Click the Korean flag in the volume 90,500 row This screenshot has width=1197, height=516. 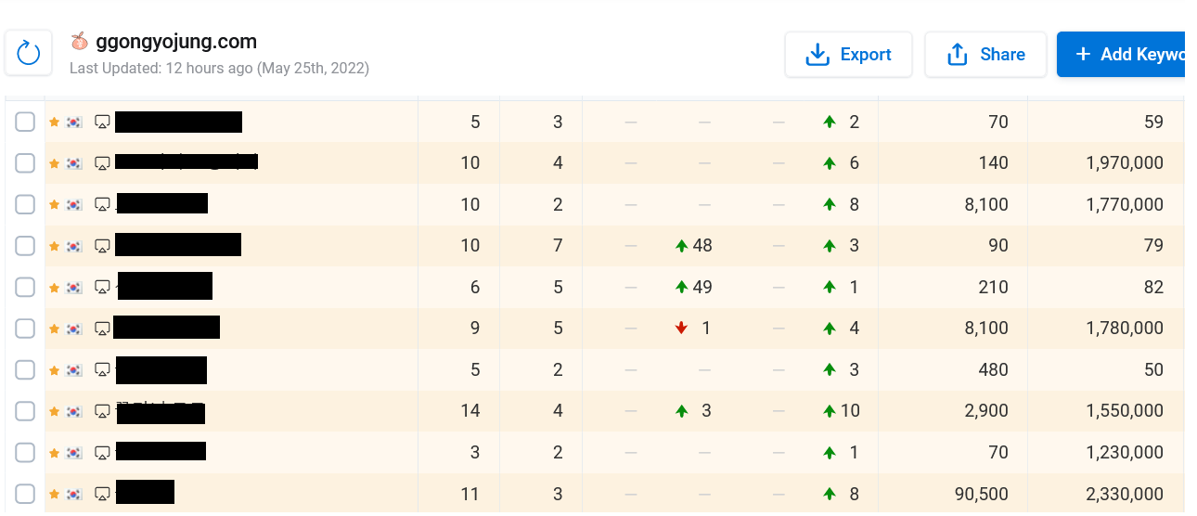[74, 494]
